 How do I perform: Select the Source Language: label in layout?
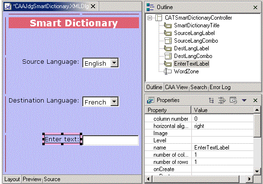point(50,62)
